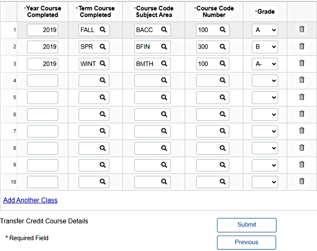Delete row 3 using the trash icon

(302, 63)
